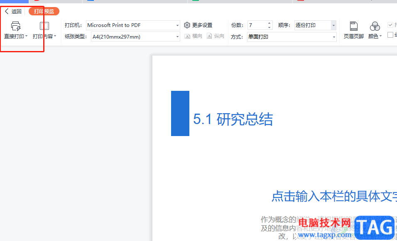Increase copies with the up stepper arrow
Image resolution: width=397 pixels, height=241 pixels.
[x=269, y=23]
